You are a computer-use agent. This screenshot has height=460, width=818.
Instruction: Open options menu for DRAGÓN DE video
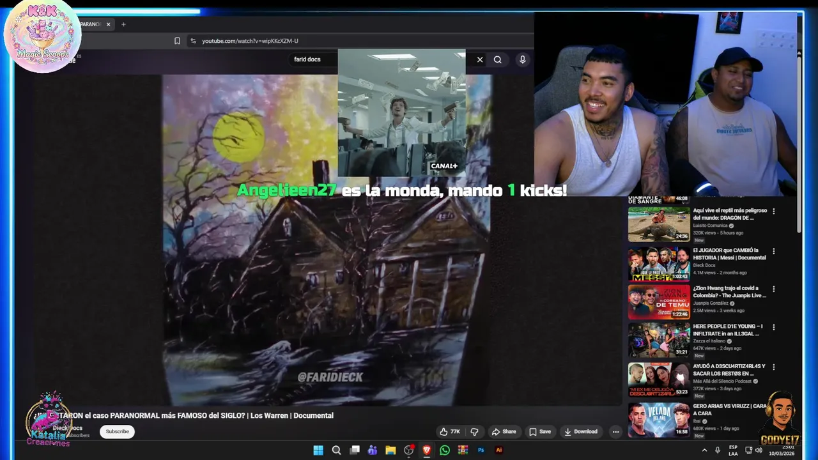pos(774,211)
